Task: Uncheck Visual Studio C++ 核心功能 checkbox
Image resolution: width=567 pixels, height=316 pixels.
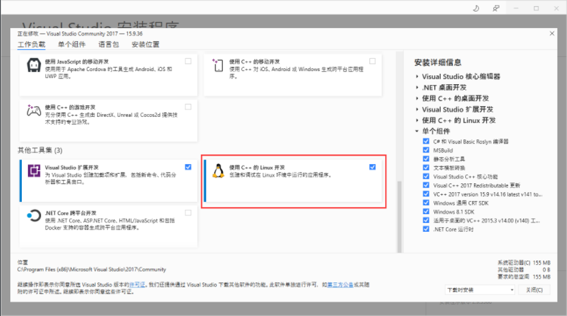Action: (426, 176)
